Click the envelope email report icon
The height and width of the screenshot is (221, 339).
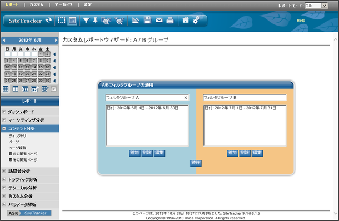point(159,21)
